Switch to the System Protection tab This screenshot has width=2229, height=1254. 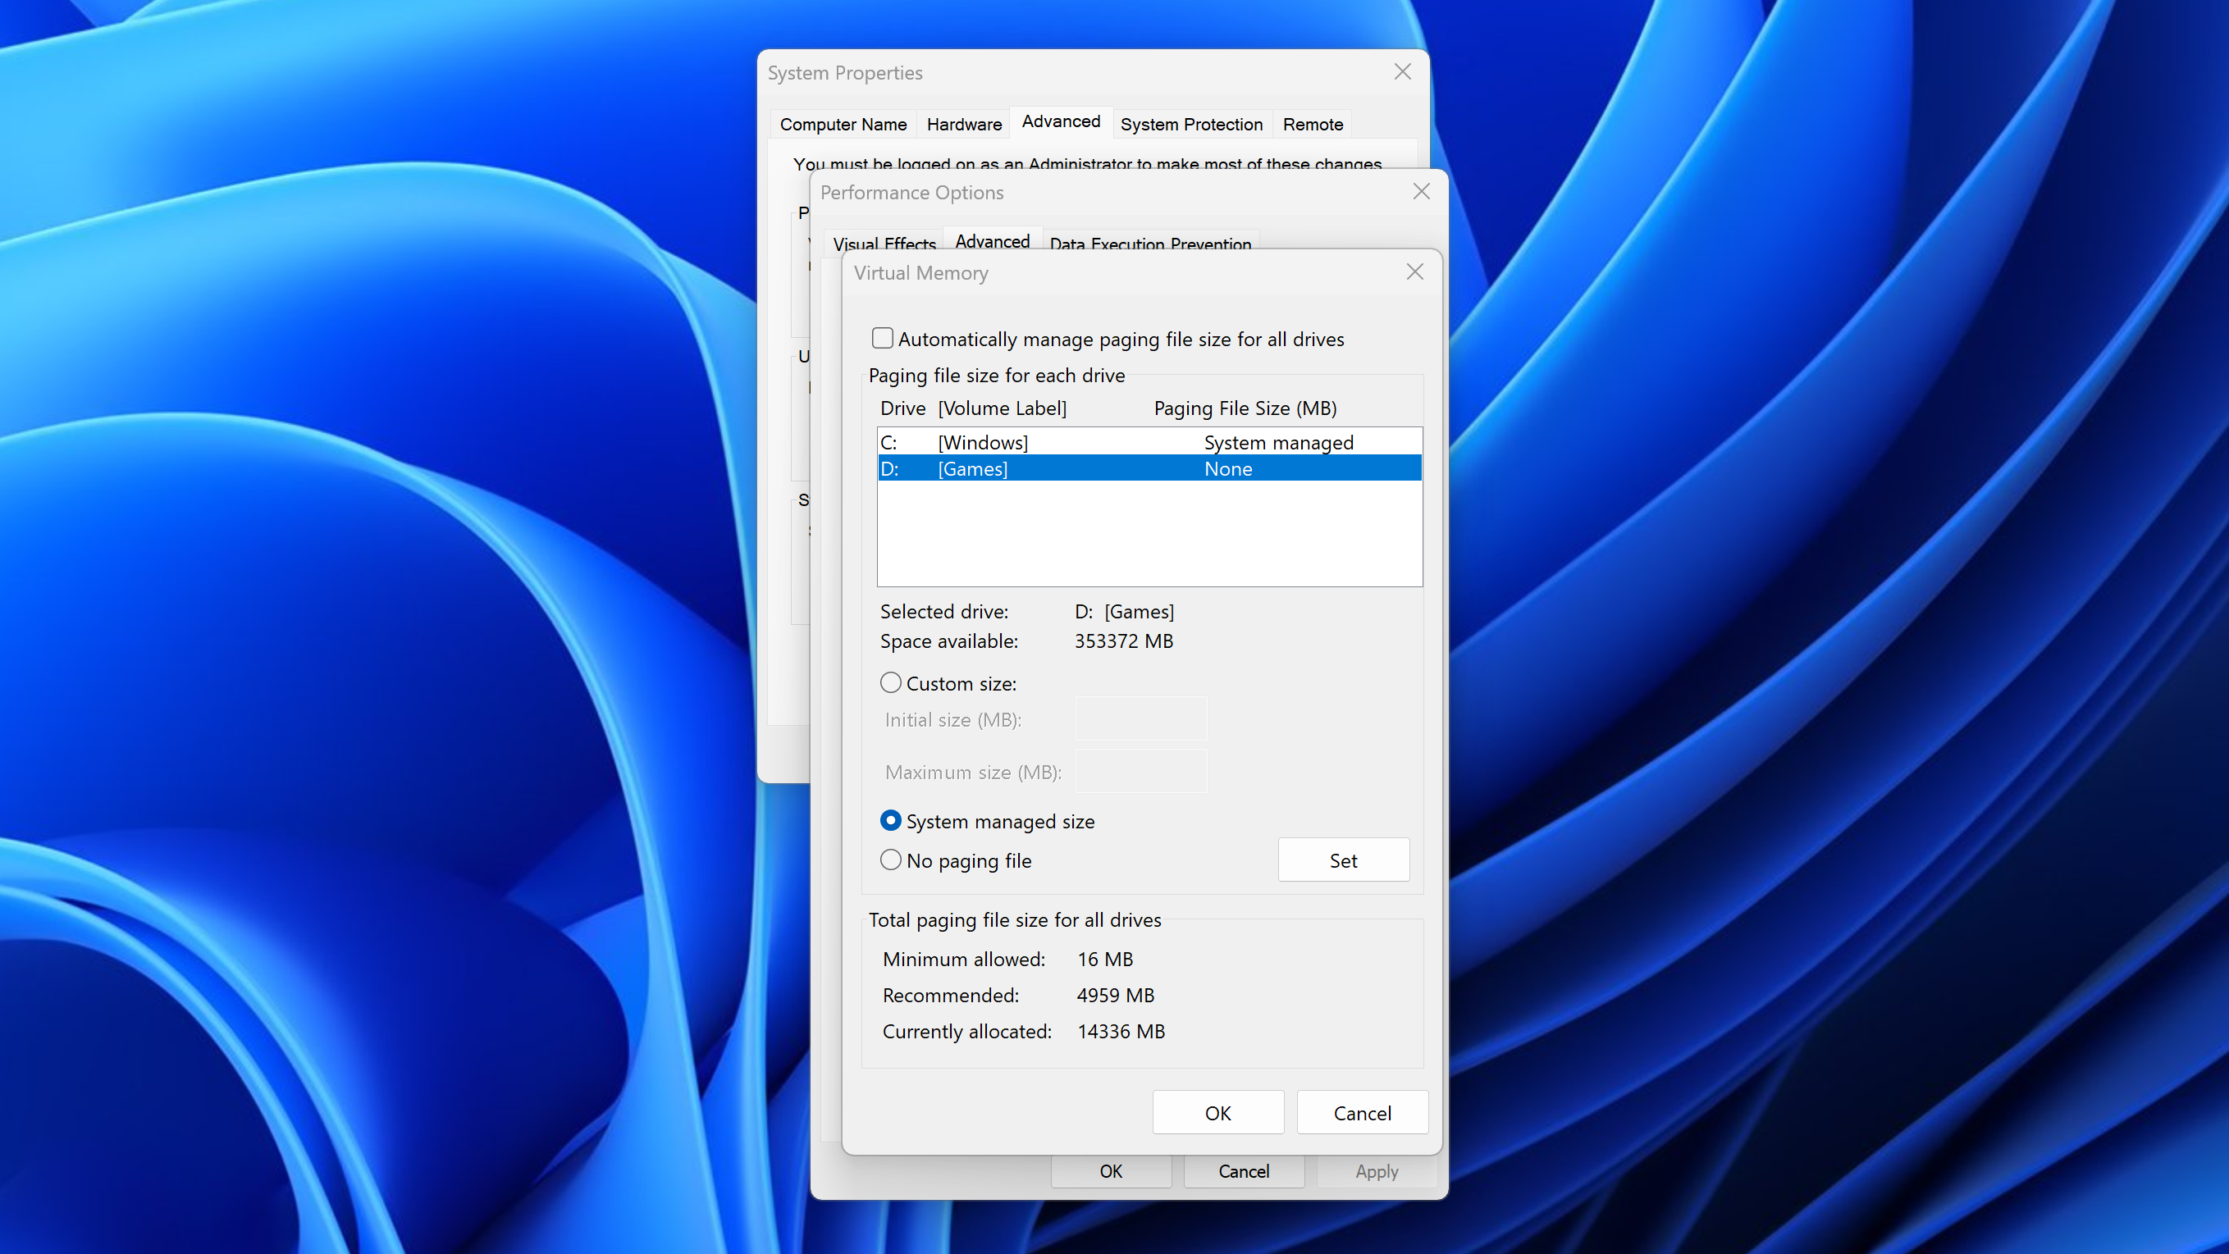[x=1191, y=124]
